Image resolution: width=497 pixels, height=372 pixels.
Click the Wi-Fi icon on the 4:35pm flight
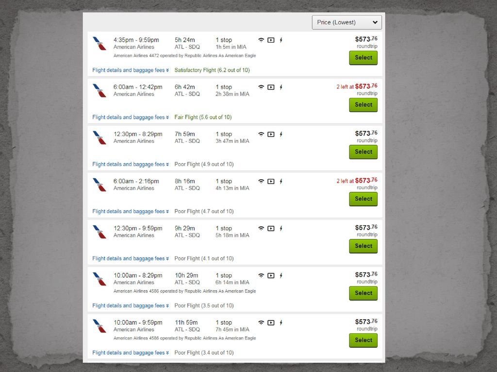pos(261,40)
